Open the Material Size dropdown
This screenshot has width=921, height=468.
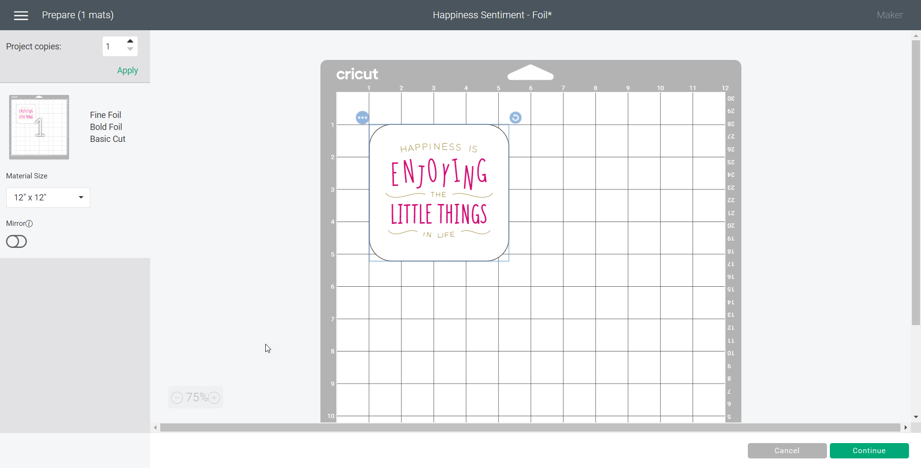tap(48, 198)
